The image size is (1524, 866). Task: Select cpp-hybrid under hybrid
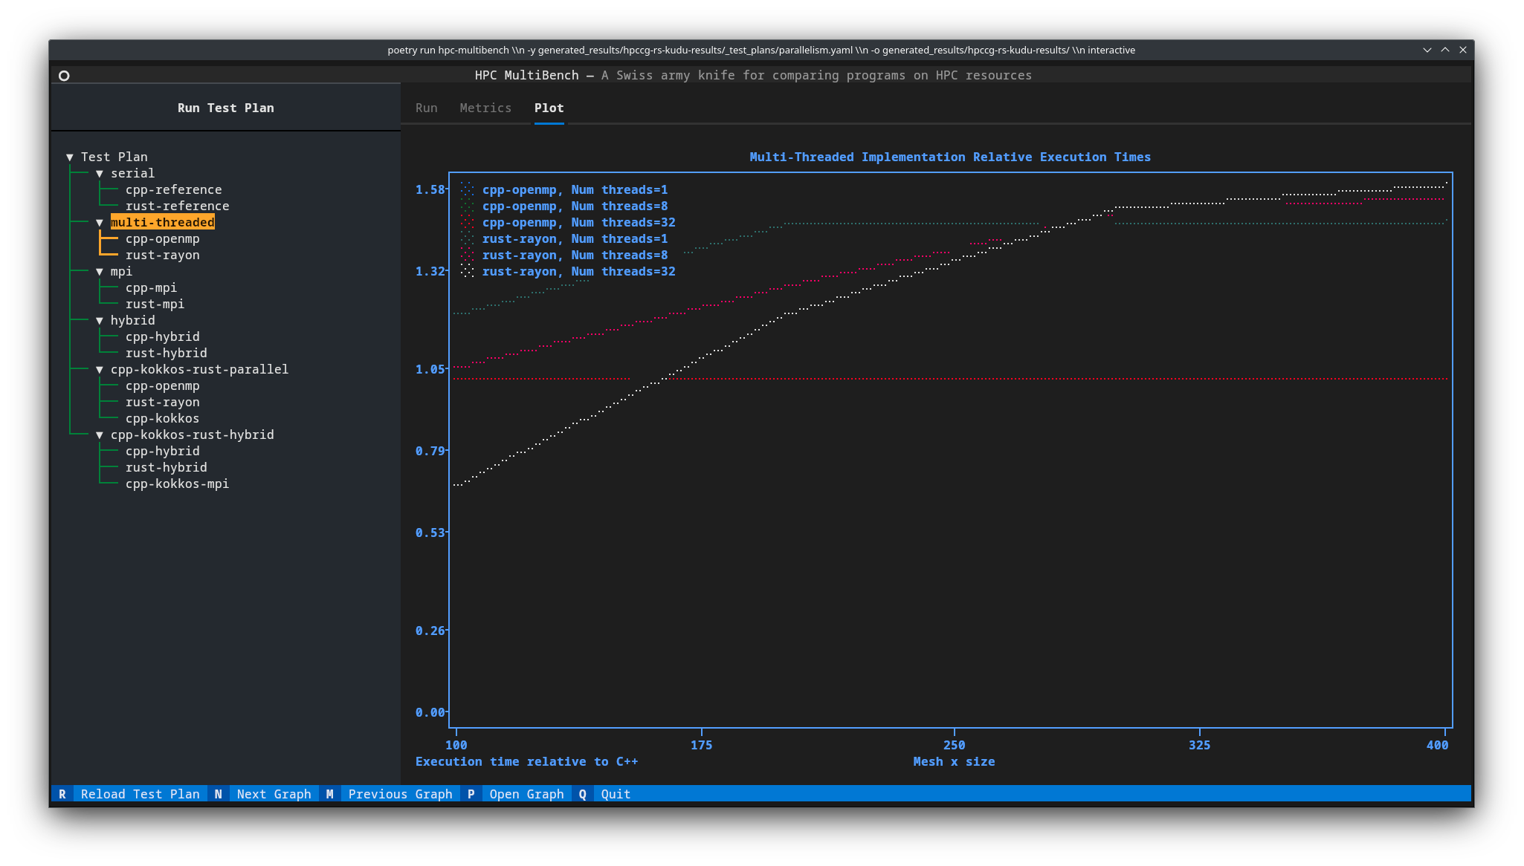pyautogui.click(x=162, y=336)
